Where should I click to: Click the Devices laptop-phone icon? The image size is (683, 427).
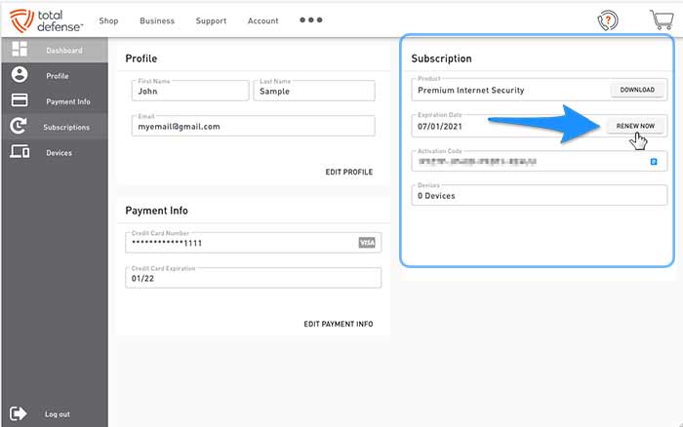pos(20,151)
